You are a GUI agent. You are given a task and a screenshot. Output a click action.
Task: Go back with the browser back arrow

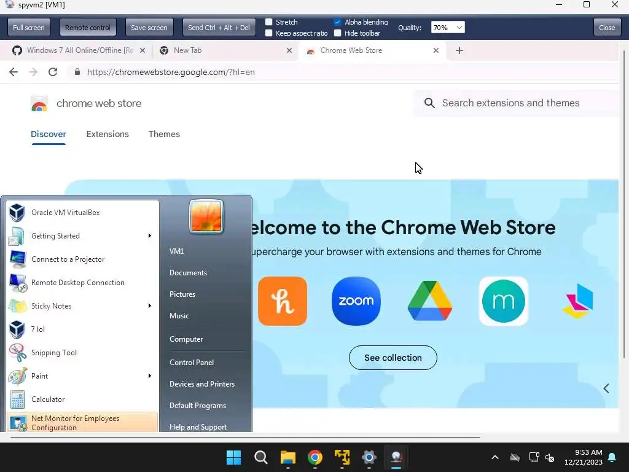[14, 73]
